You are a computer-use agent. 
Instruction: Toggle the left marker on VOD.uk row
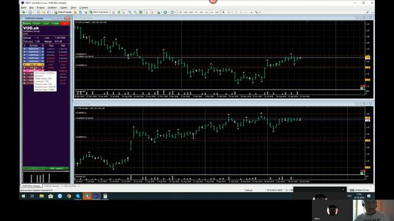click(25, 64)
